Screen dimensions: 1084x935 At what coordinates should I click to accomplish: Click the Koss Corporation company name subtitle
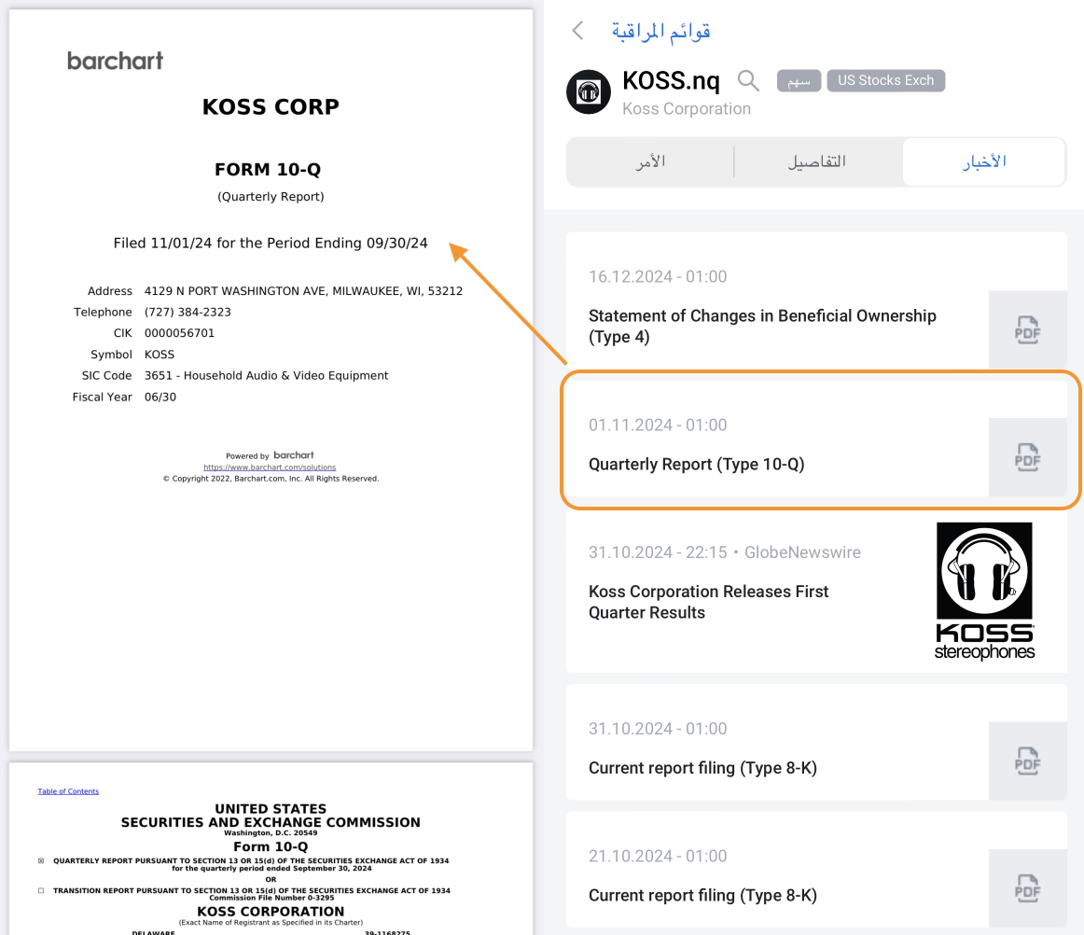[687, 109]
